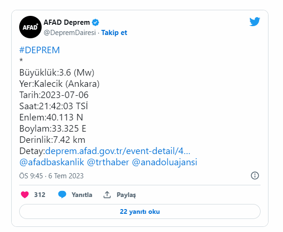Open the @DepremDairesi handle
Screen dimensions: 283x232
point(70,33)
